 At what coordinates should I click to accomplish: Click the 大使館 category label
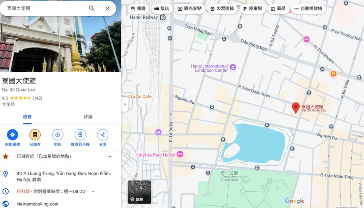click(x=8, y=104)
